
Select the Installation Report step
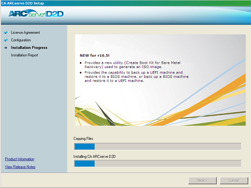[24, 55]
